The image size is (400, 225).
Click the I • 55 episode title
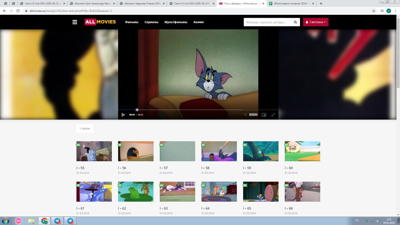[x=80, y=168]
